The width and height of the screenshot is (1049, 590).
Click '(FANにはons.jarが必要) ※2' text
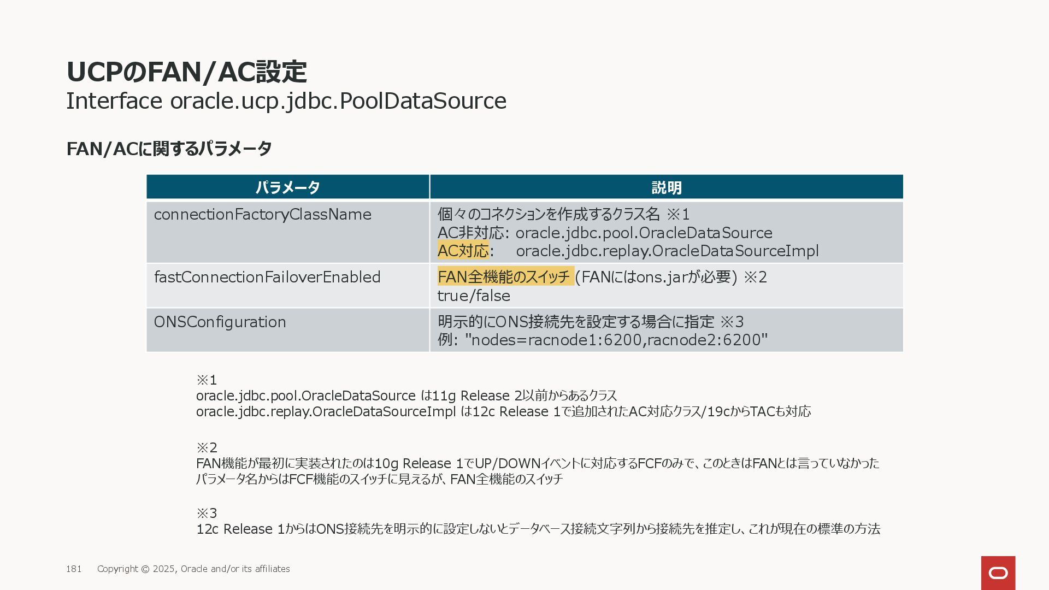click(x=671, y=277)
